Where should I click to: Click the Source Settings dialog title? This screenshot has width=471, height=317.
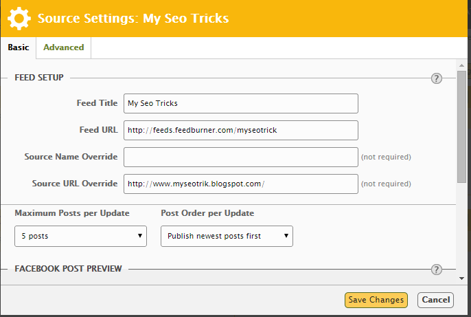133,19
